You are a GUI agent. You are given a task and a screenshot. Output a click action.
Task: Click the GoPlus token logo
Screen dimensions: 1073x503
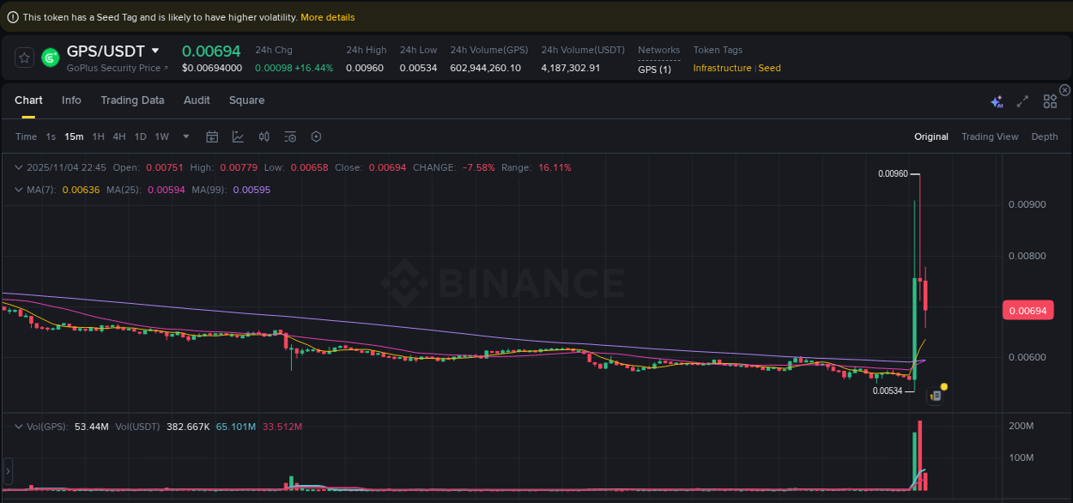coord(49,58)
